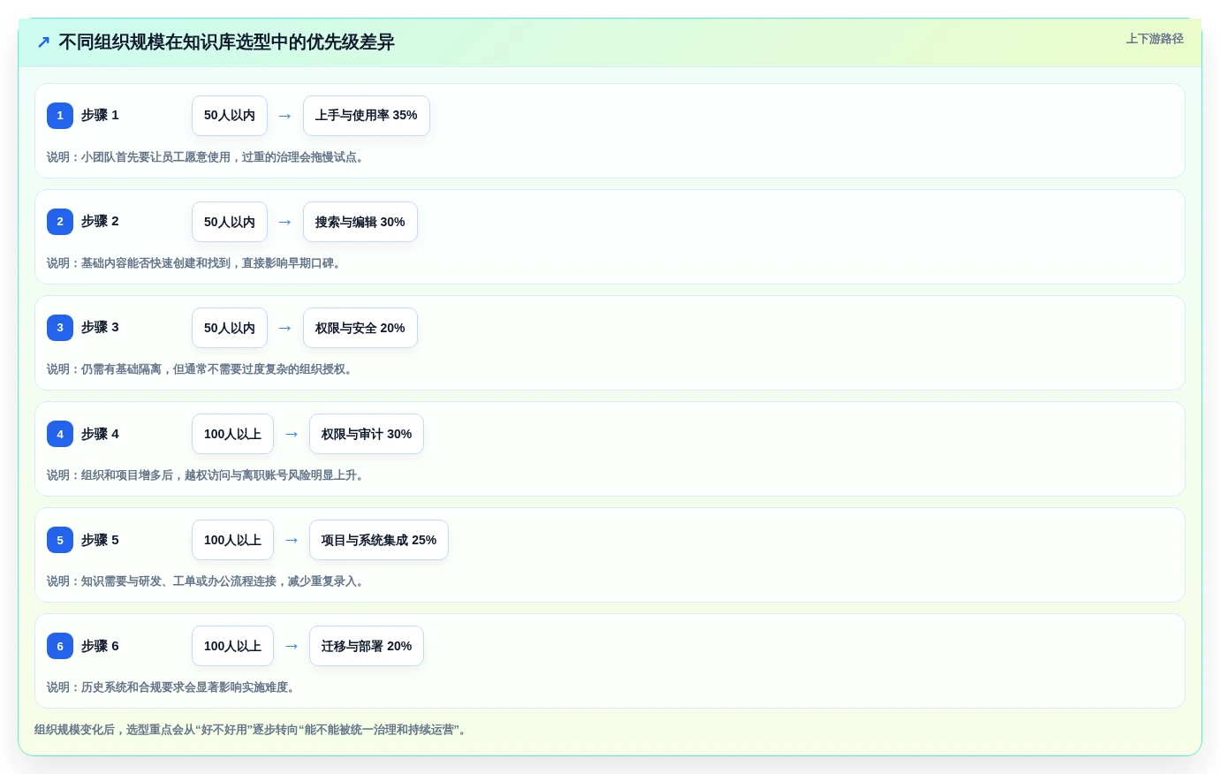
Task: Click the footer summary starting 组织规模变化后
Action: pyautogui.click(x=251, y=730)
